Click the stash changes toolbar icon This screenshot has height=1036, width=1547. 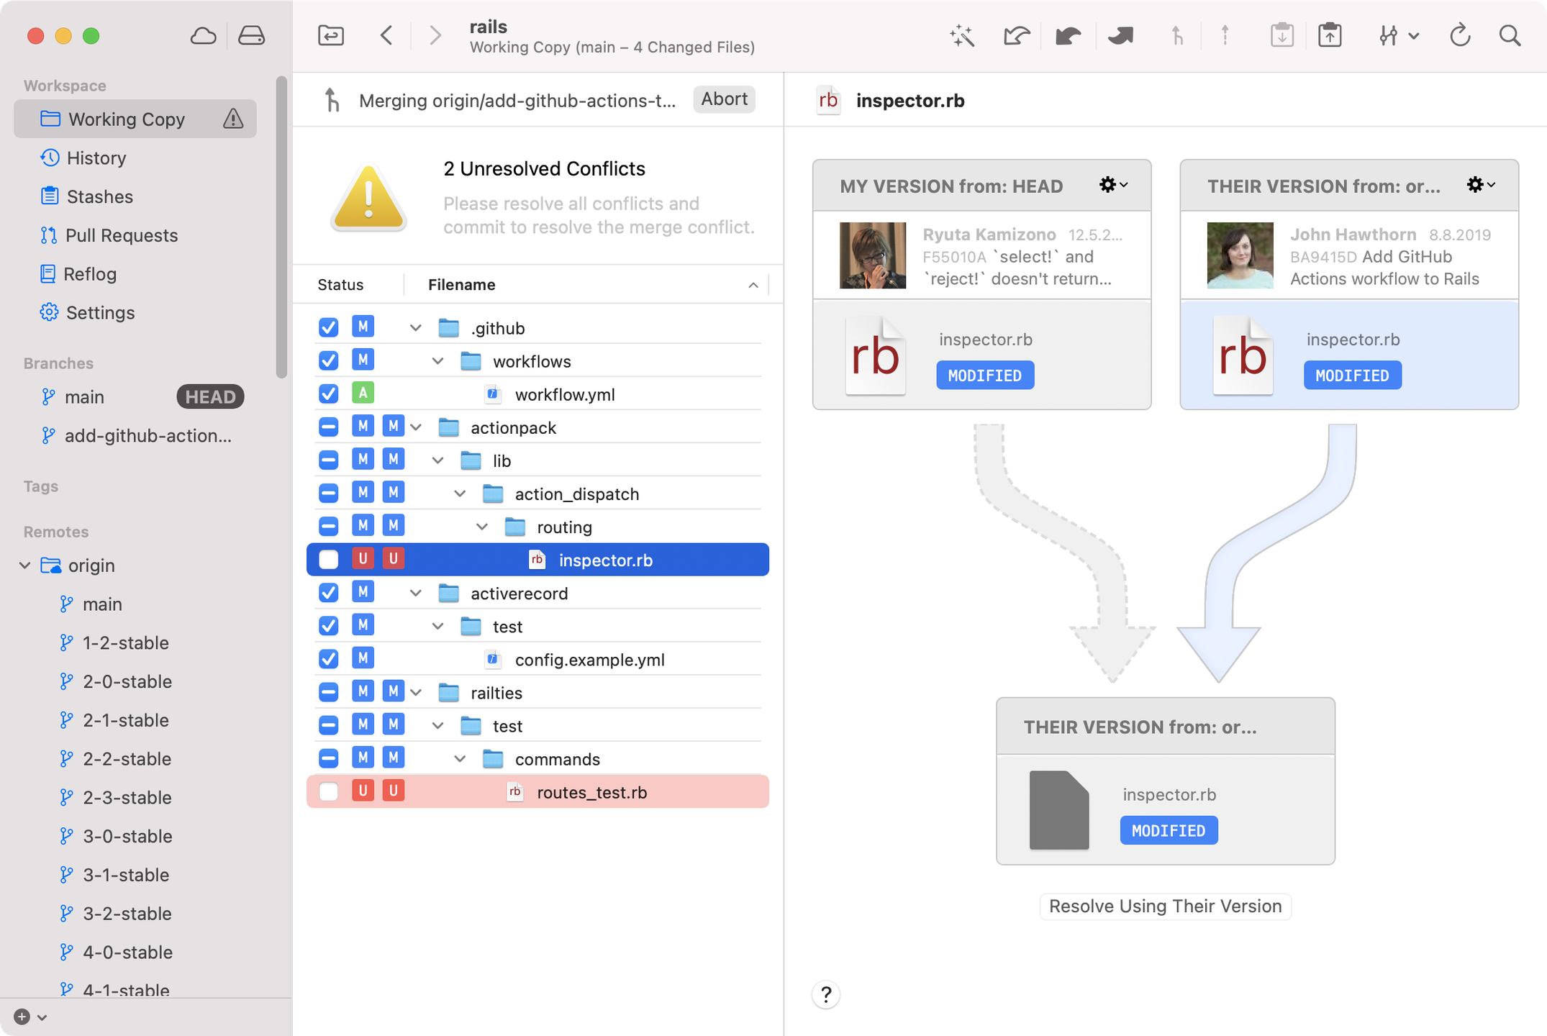[1281, 35]
